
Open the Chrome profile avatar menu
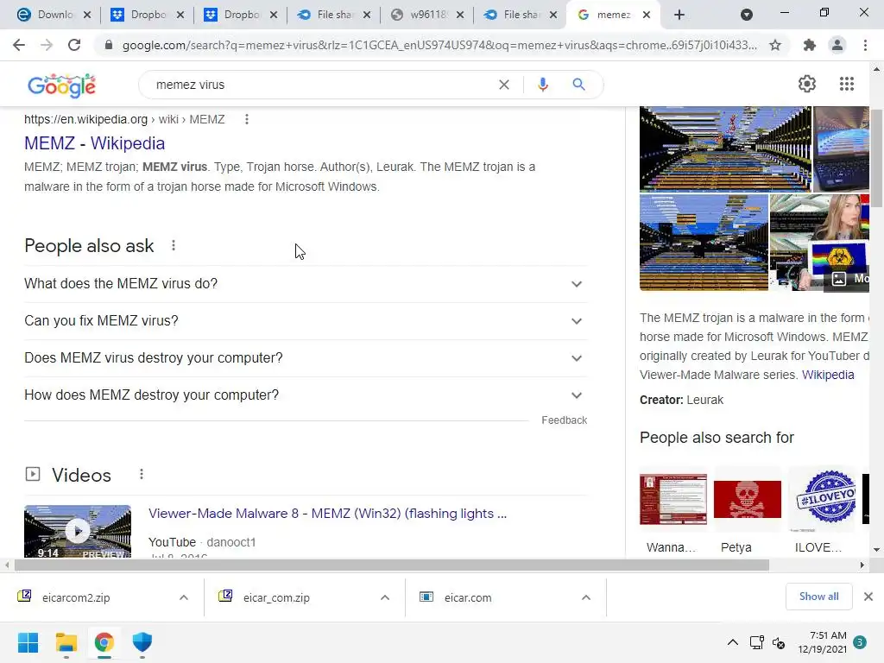pyautogui.click(x=837, y=45)
